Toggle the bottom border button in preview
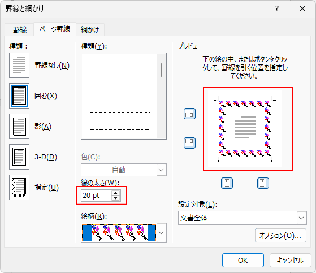Image resolution: width=316 pixels, height=273 pixels. [x=189, y=143]
